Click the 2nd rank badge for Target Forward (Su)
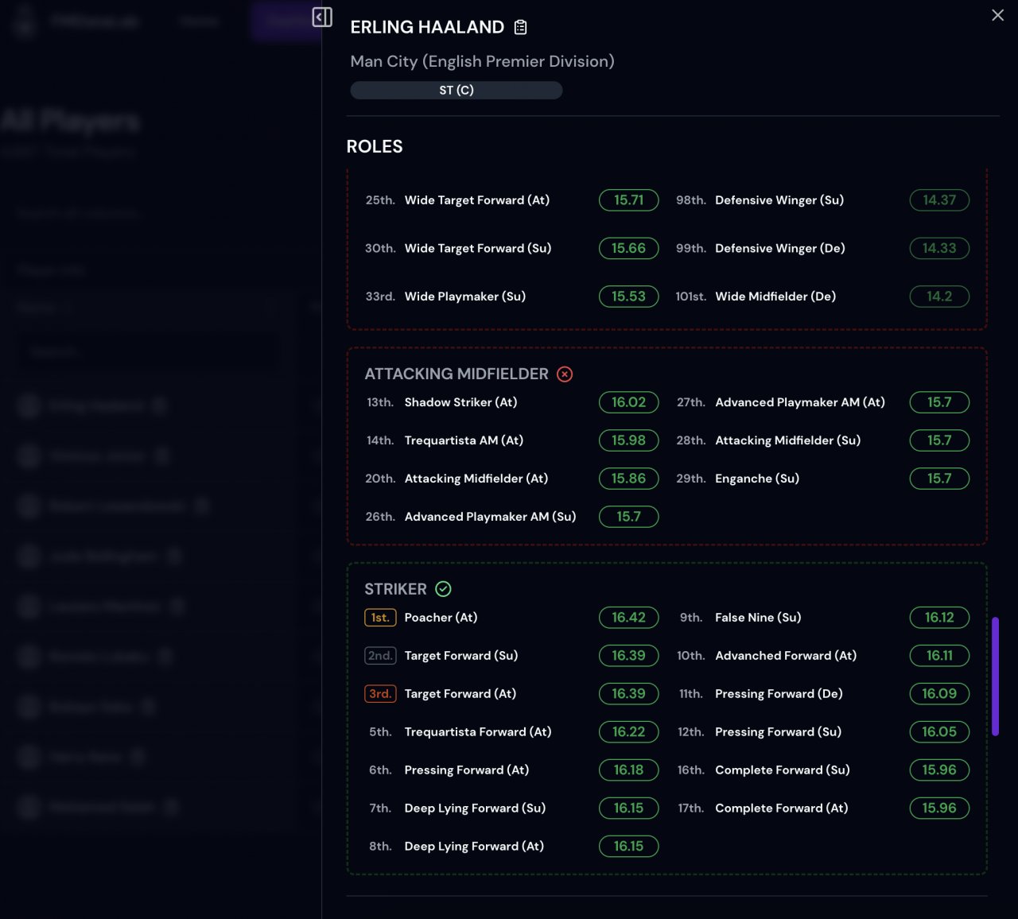The image size is (1018, 919). click(x=380, y=656)
